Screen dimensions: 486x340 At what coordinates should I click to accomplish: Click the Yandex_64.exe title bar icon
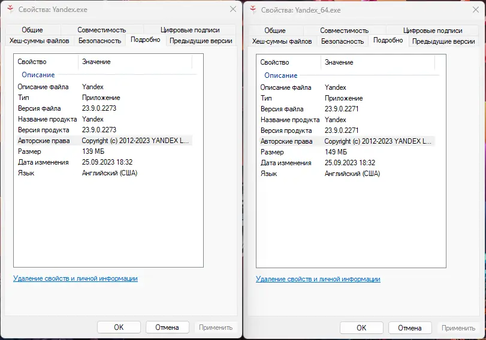253,10
